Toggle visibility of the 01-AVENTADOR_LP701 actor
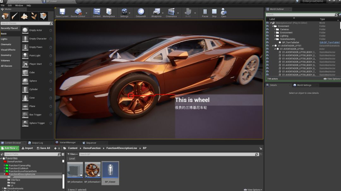Image resolution: width=341 pixels, height=191 pixels. click(267, 46)
